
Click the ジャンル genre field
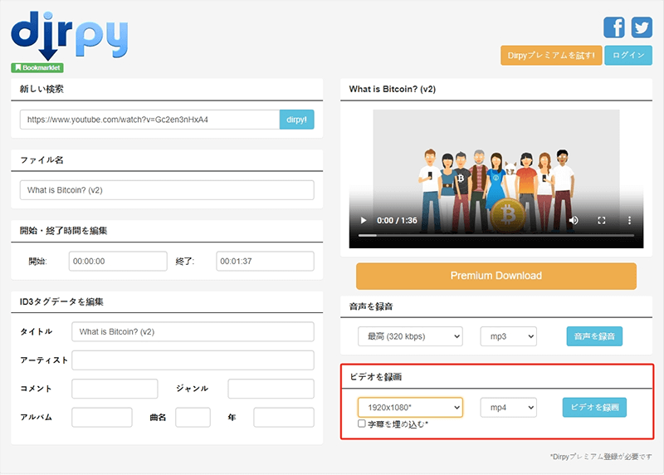pos(271,389)
